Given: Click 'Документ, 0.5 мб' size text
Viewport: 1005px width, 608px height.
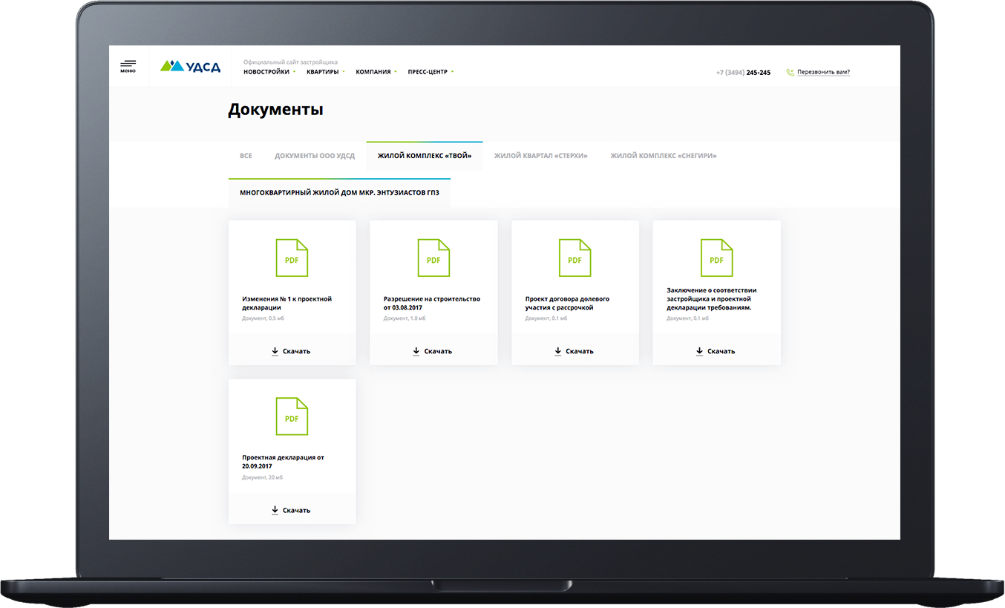Looking at the screenshot, I should tap(263, 318).
